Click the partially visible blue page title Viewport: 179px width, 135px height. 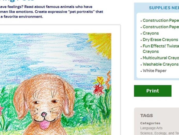17,1
